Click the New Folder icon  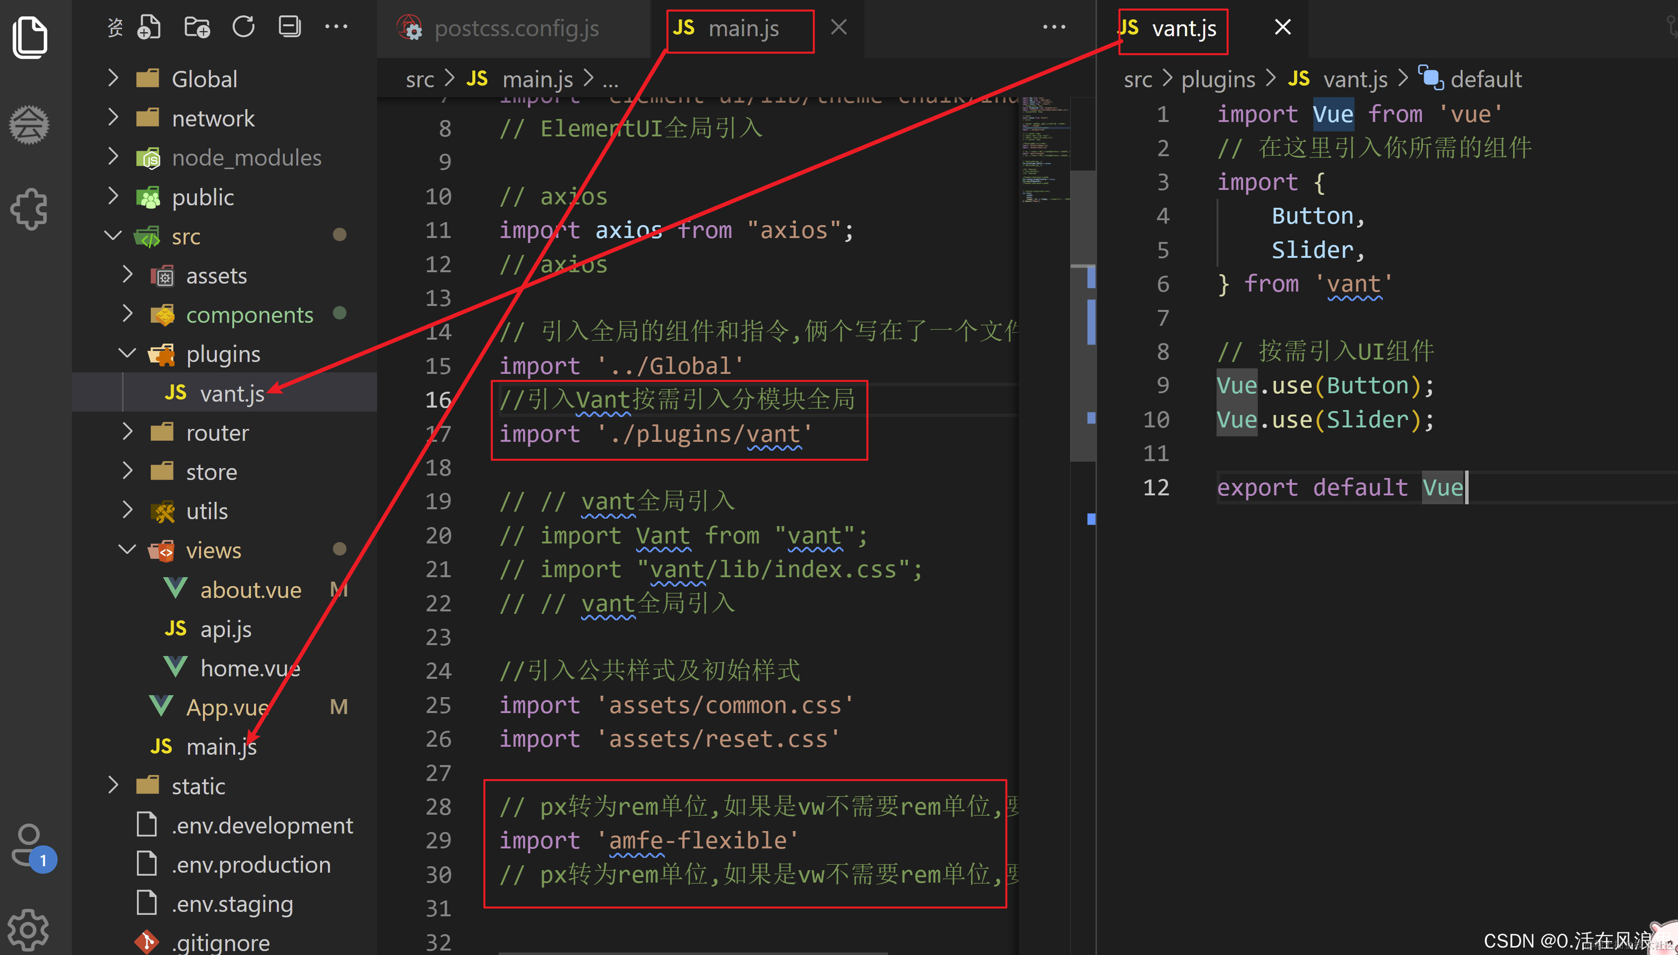[196, 28]
